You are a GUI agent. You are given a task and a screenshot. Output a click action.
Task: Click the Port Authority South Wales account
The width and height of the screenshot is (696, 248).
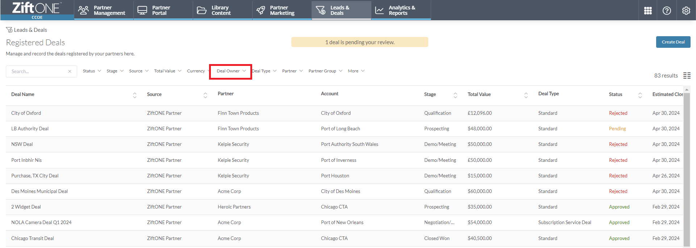pyautogui.click(x=350, y=144)
